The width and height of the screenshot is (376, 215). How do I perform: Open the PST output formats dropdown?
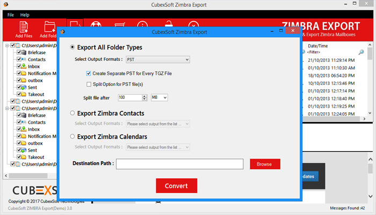click(x=158, y=60)
